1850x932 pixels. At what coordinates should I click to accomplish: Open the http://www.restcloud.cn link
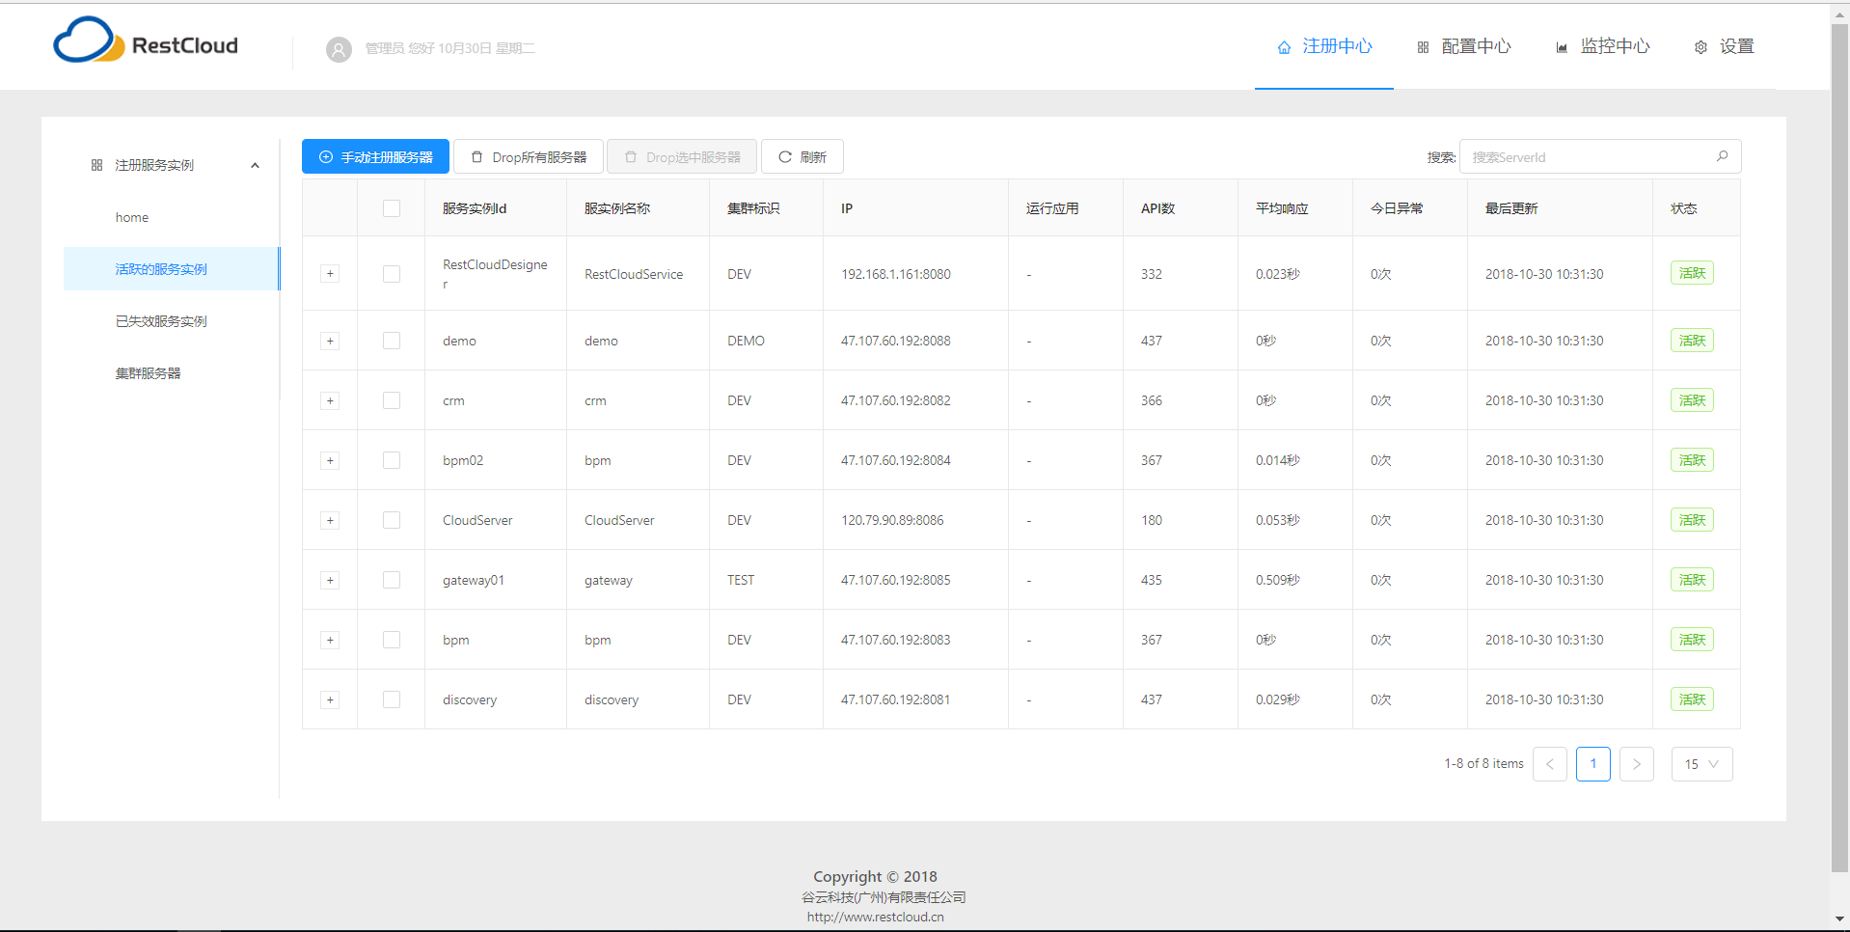(x=876, y=917)
